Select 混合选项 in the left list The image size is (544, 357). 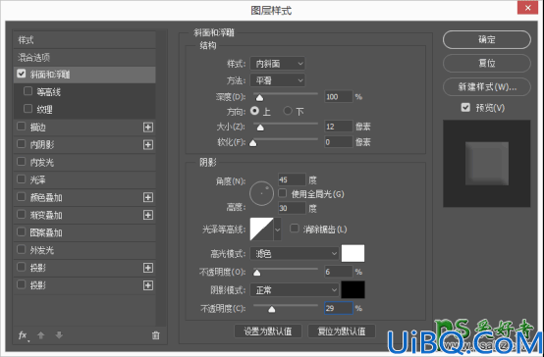[x=84, y=58]
